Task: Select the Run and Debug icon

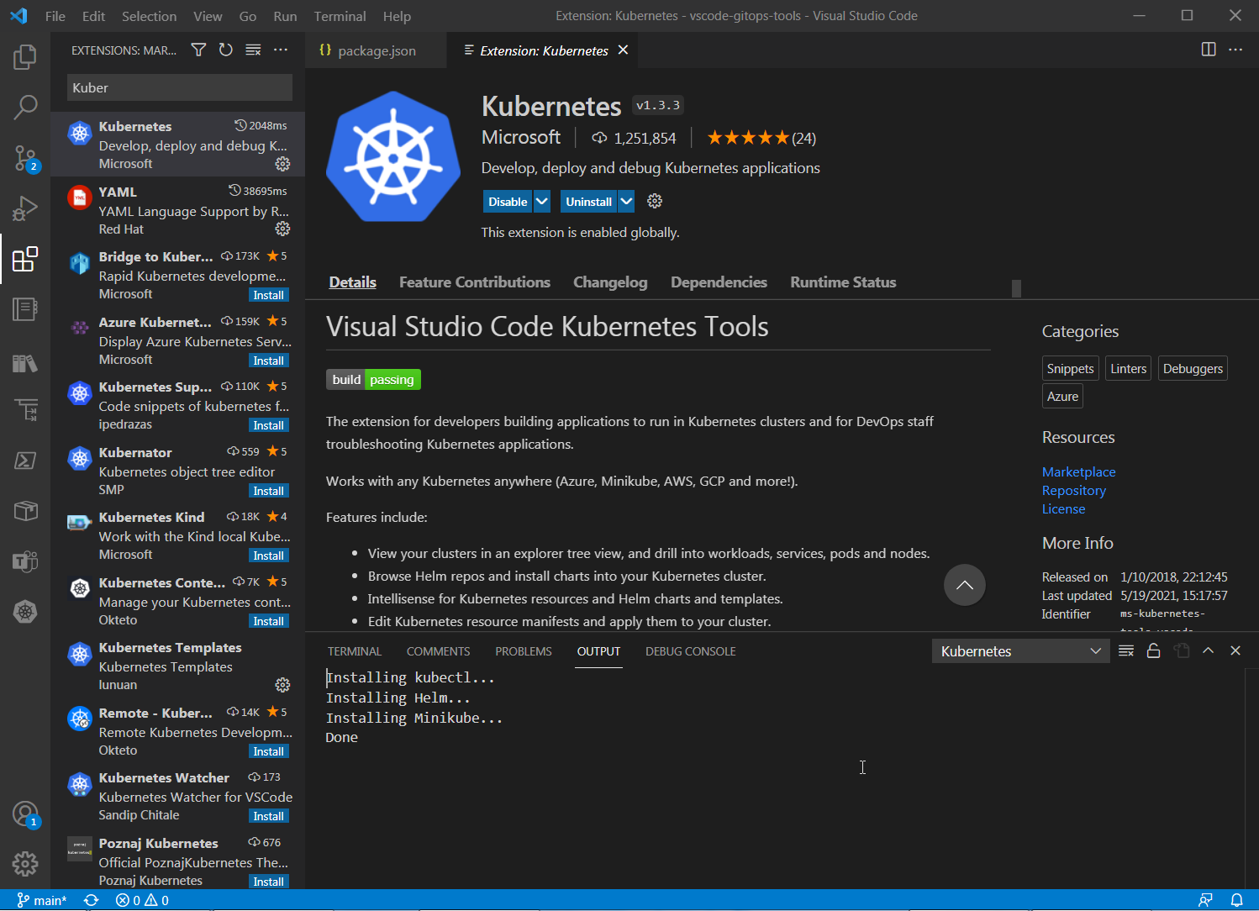Action: coord(25,208)
